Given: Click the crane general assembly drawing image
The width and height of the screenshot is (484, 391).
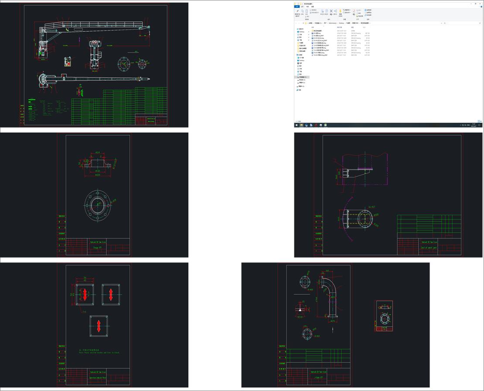Looking at the screenshot, I should [94, 65].
